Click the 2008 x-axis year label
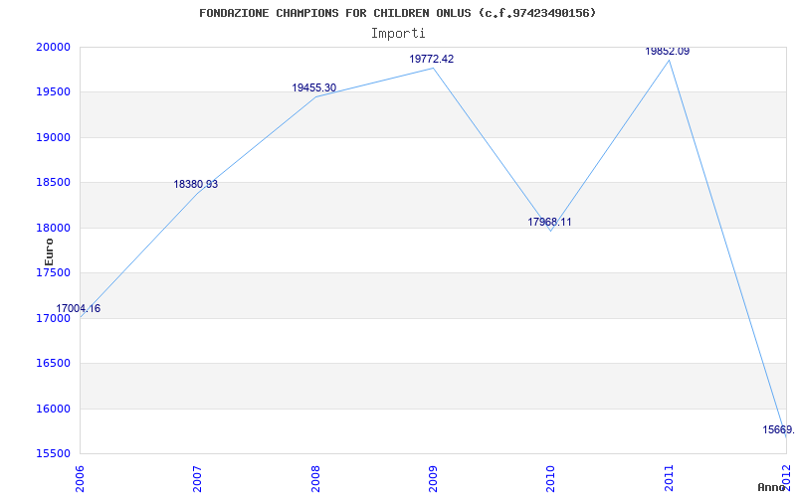Viewport: 796px width, 497px height. click(x=315, y=478)
